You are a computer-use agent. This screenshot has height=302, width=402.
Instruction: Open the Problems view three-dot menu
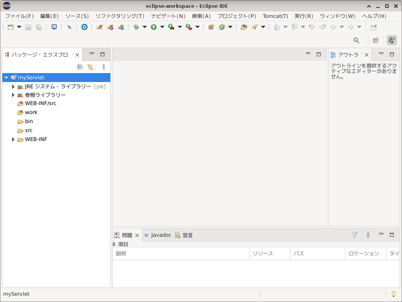click(x=368, y=235)
